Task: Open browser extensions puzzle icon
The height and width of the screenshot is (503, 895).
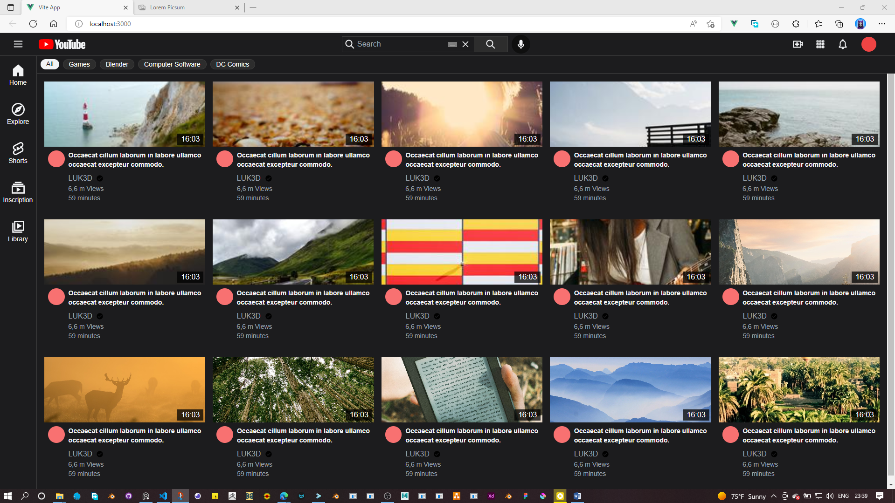Action: pos(796,24)
